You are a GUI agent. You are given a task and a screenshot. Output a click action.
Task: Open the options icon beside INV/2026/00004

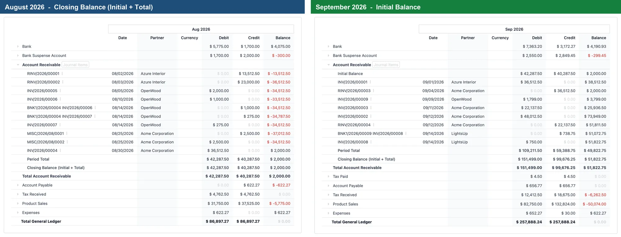(60, 150)
